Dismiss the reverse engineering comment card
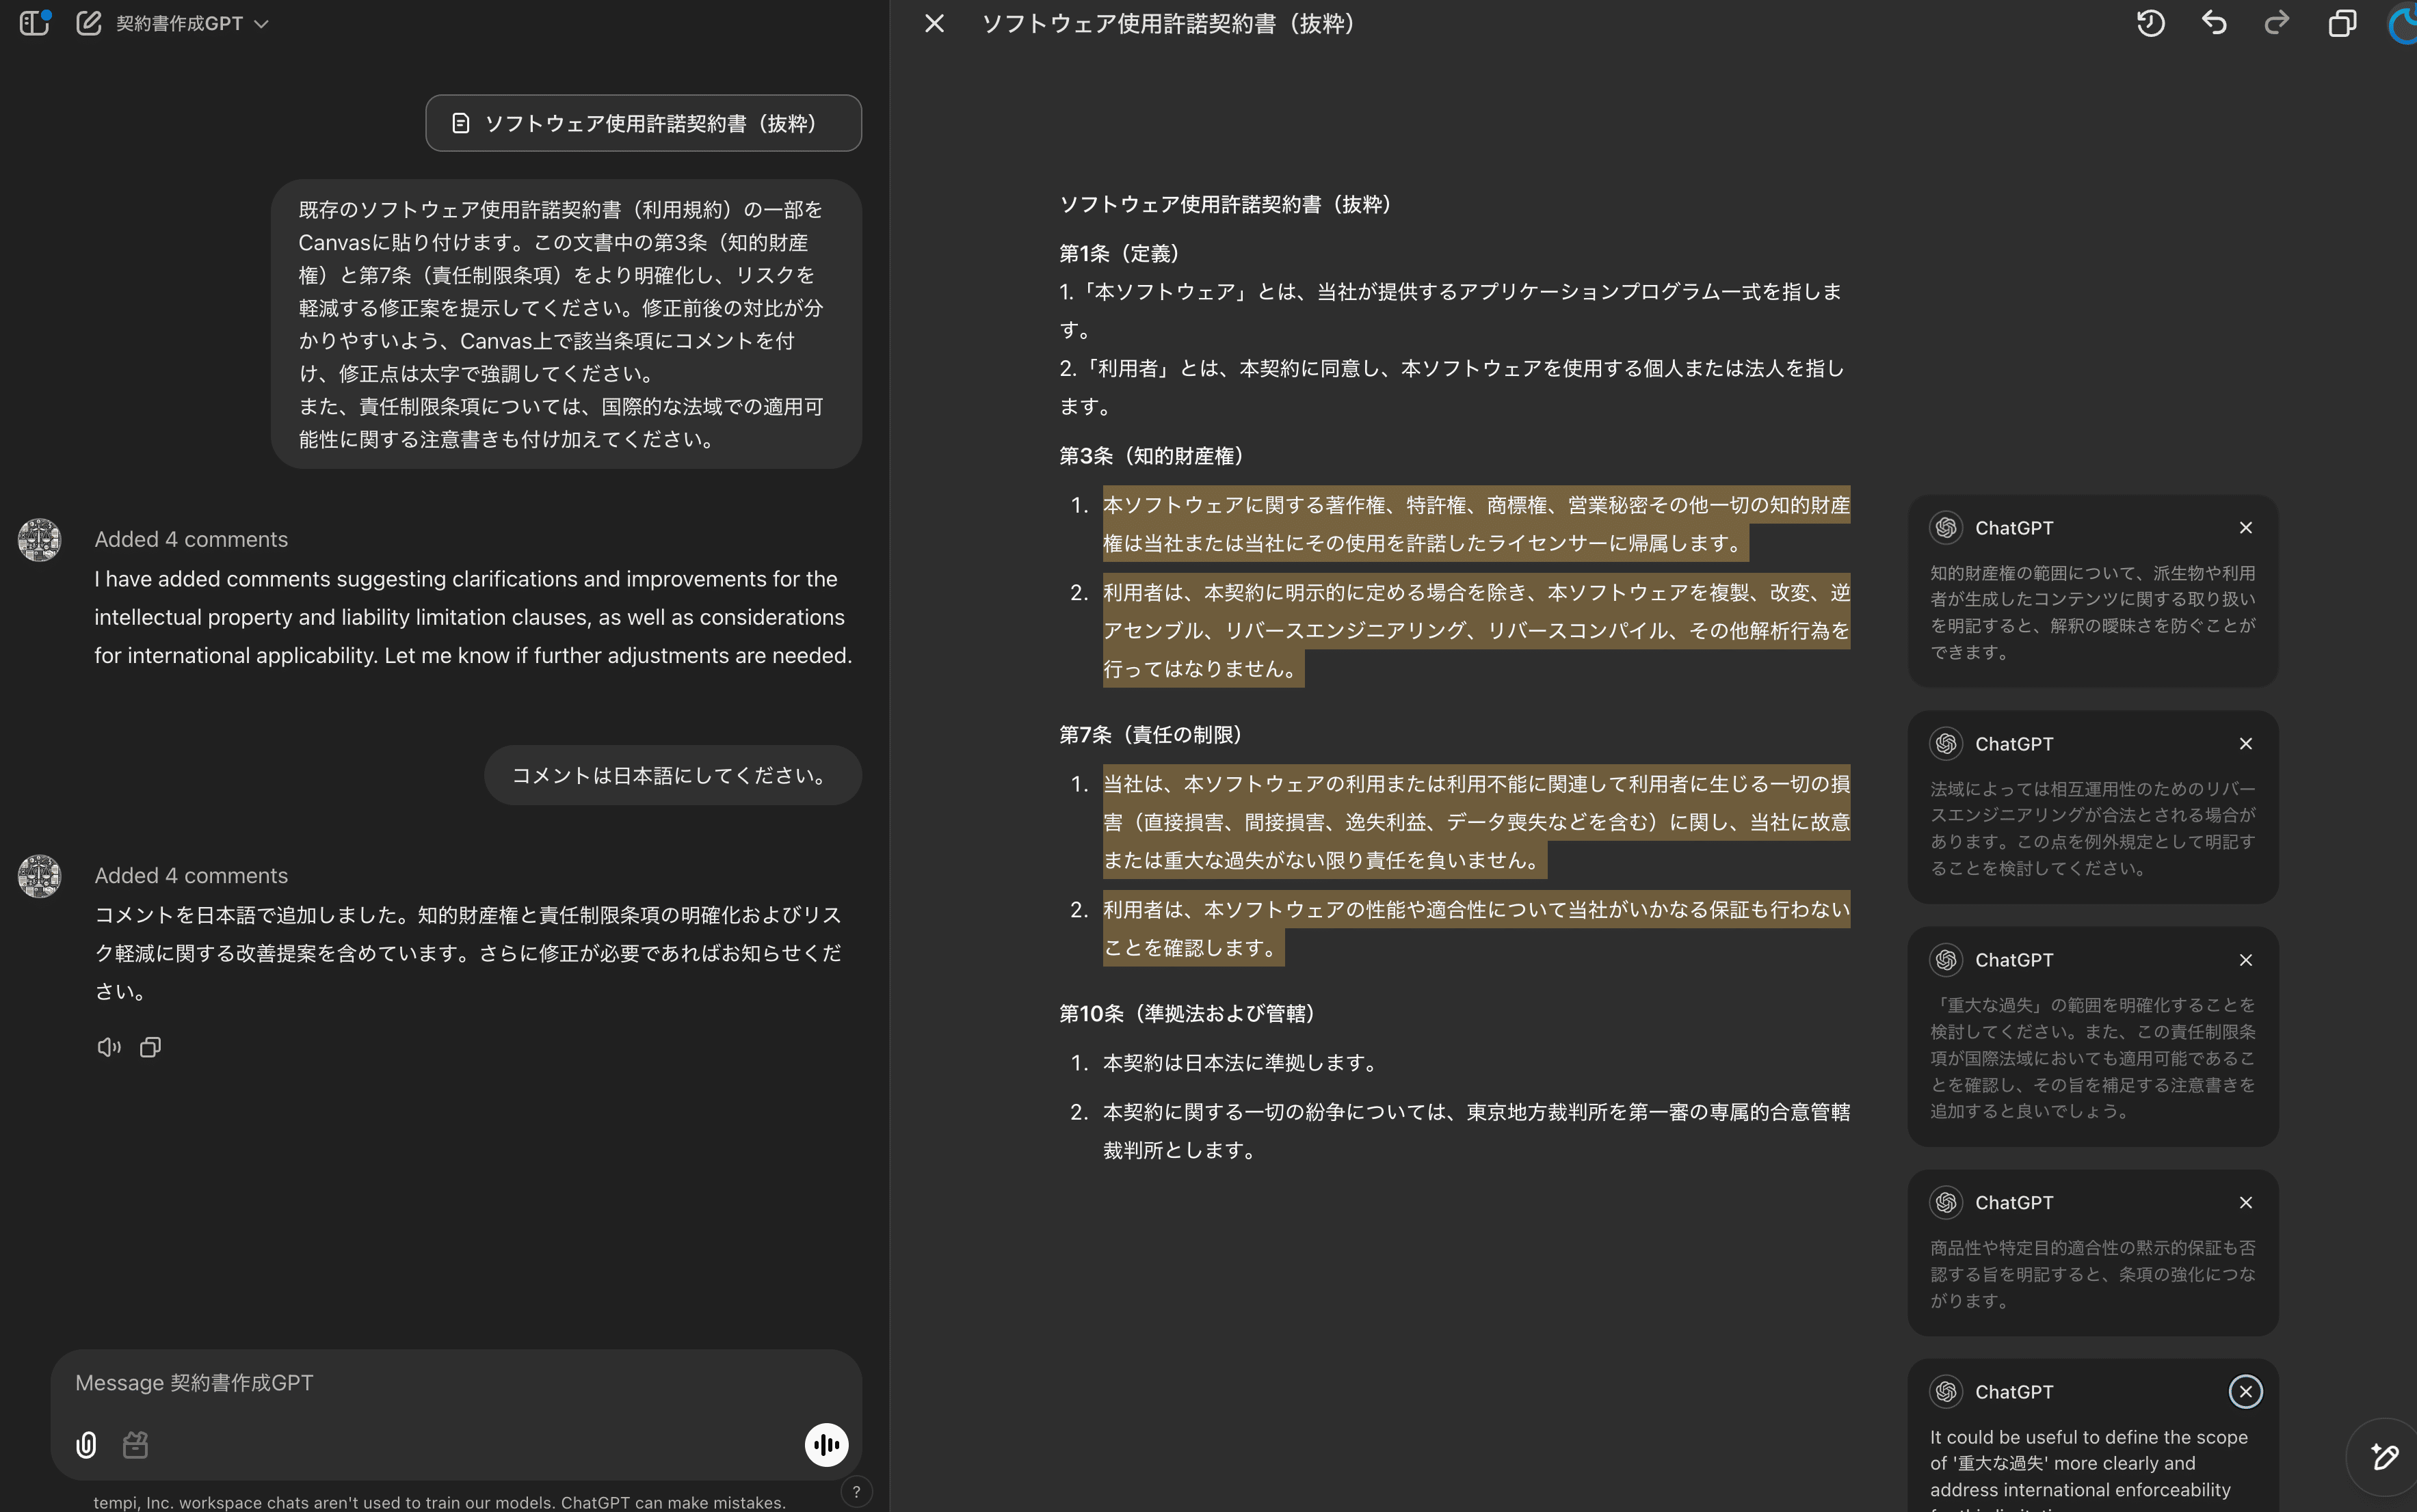This screenshot has width=2417, height=1512. coord(2245,744)
